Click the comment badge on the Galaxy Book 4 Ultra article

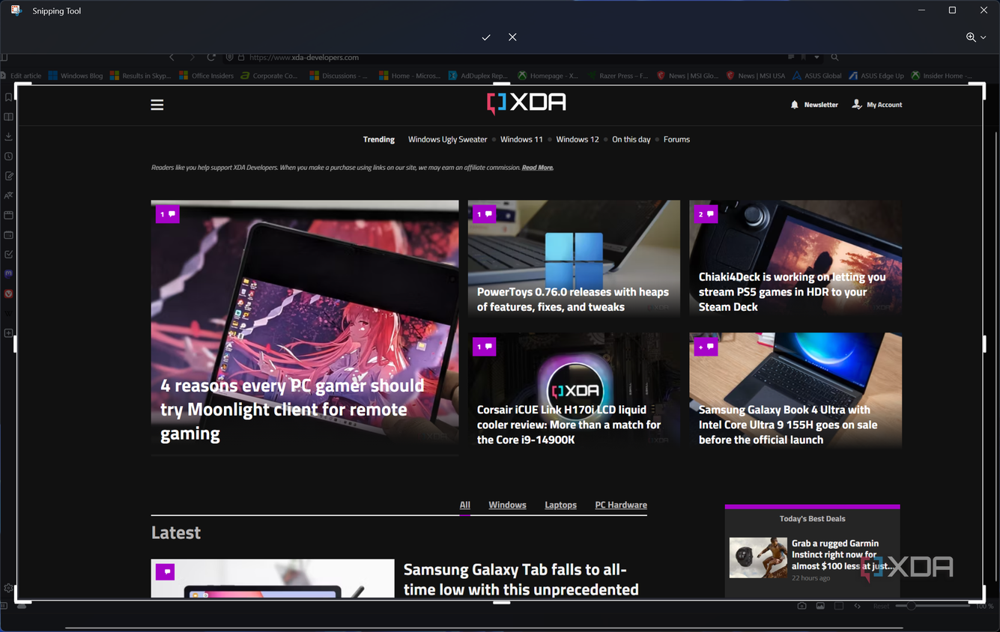click(x=706, y=347)
